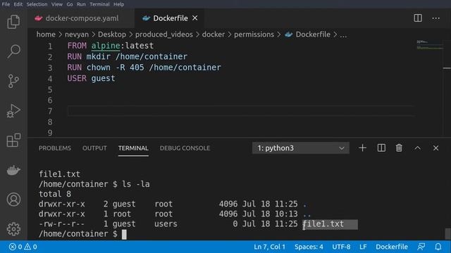The height and width of the screenshot is (253, 451).
Task: Expand the breadcrumb ellipsis symbol segment
Action: (x=343, y=35)
